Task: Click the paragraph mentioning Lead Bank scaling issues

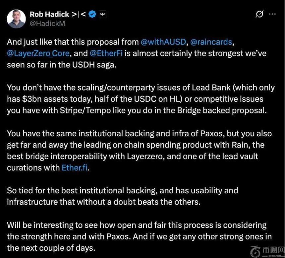Action: click(x=139, y=99)
